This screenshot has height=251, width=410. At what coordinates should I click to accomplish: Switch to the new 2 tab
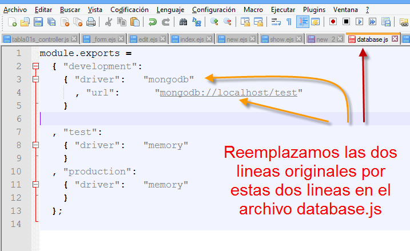325,39
